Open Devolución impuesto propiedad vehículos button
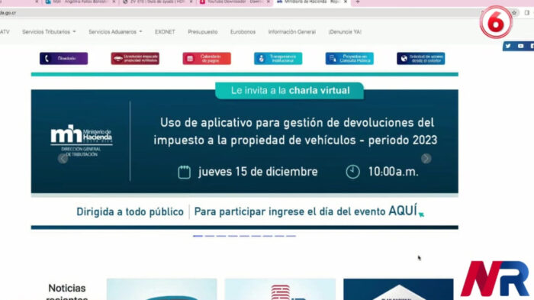Viewport: 534px width, 300px height. [135, 58]
